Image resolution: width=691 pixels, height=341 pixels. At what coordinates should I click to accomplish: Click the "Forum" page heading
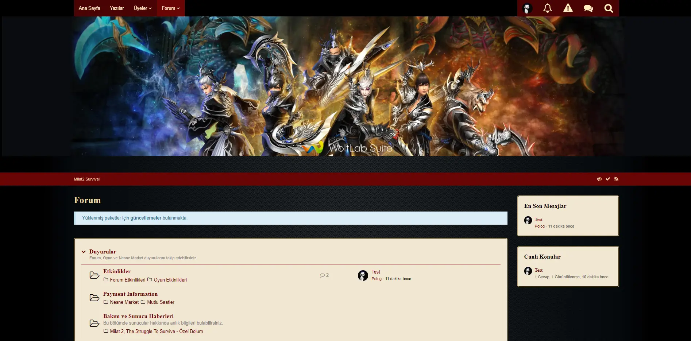tap(88, 200)
